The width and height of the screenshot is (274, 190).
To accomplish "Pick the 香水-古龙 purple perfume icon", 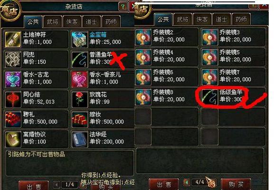I will point(13,79).
